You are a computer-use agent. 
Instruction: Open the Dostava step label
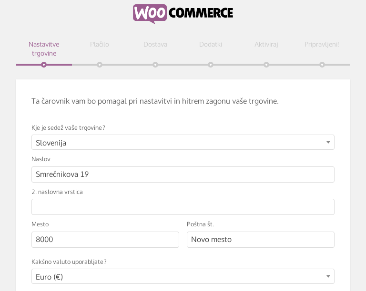[155, 44]
